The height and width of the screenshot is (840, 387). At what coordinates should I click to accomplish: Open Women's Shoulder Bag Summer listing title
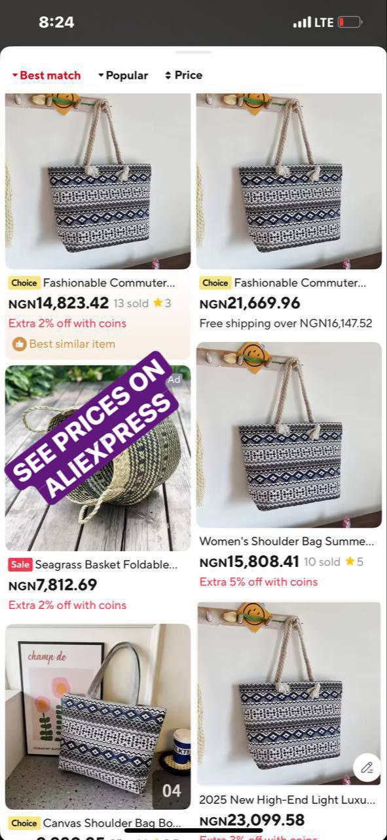click(287, 541)
